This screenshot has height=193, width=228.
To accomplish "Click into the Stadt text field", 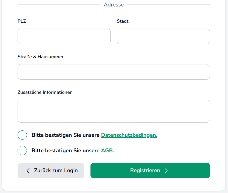I will [163, 36].
